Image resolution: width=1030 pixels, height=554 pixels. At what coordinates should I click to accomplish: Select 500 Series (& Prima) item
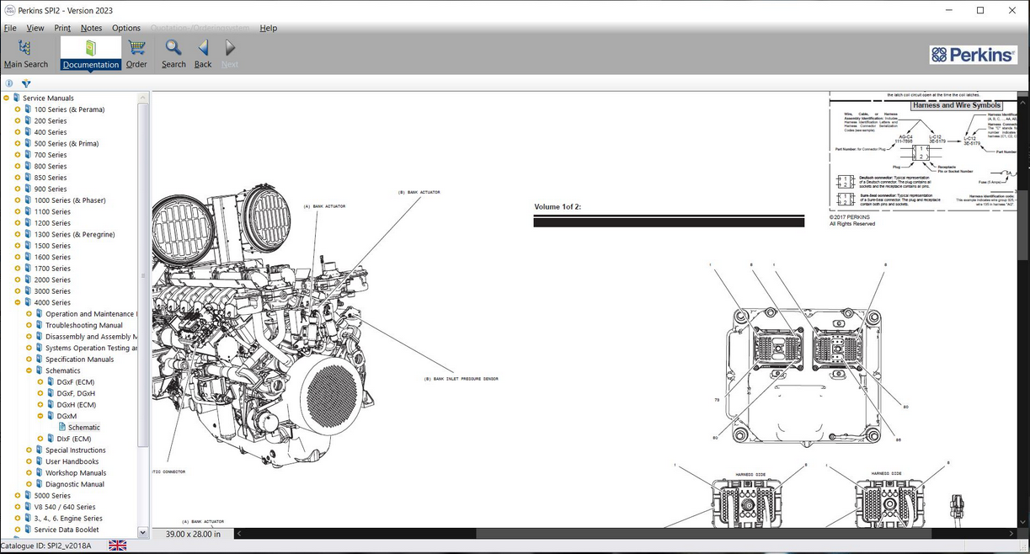(x=67, y=143)
